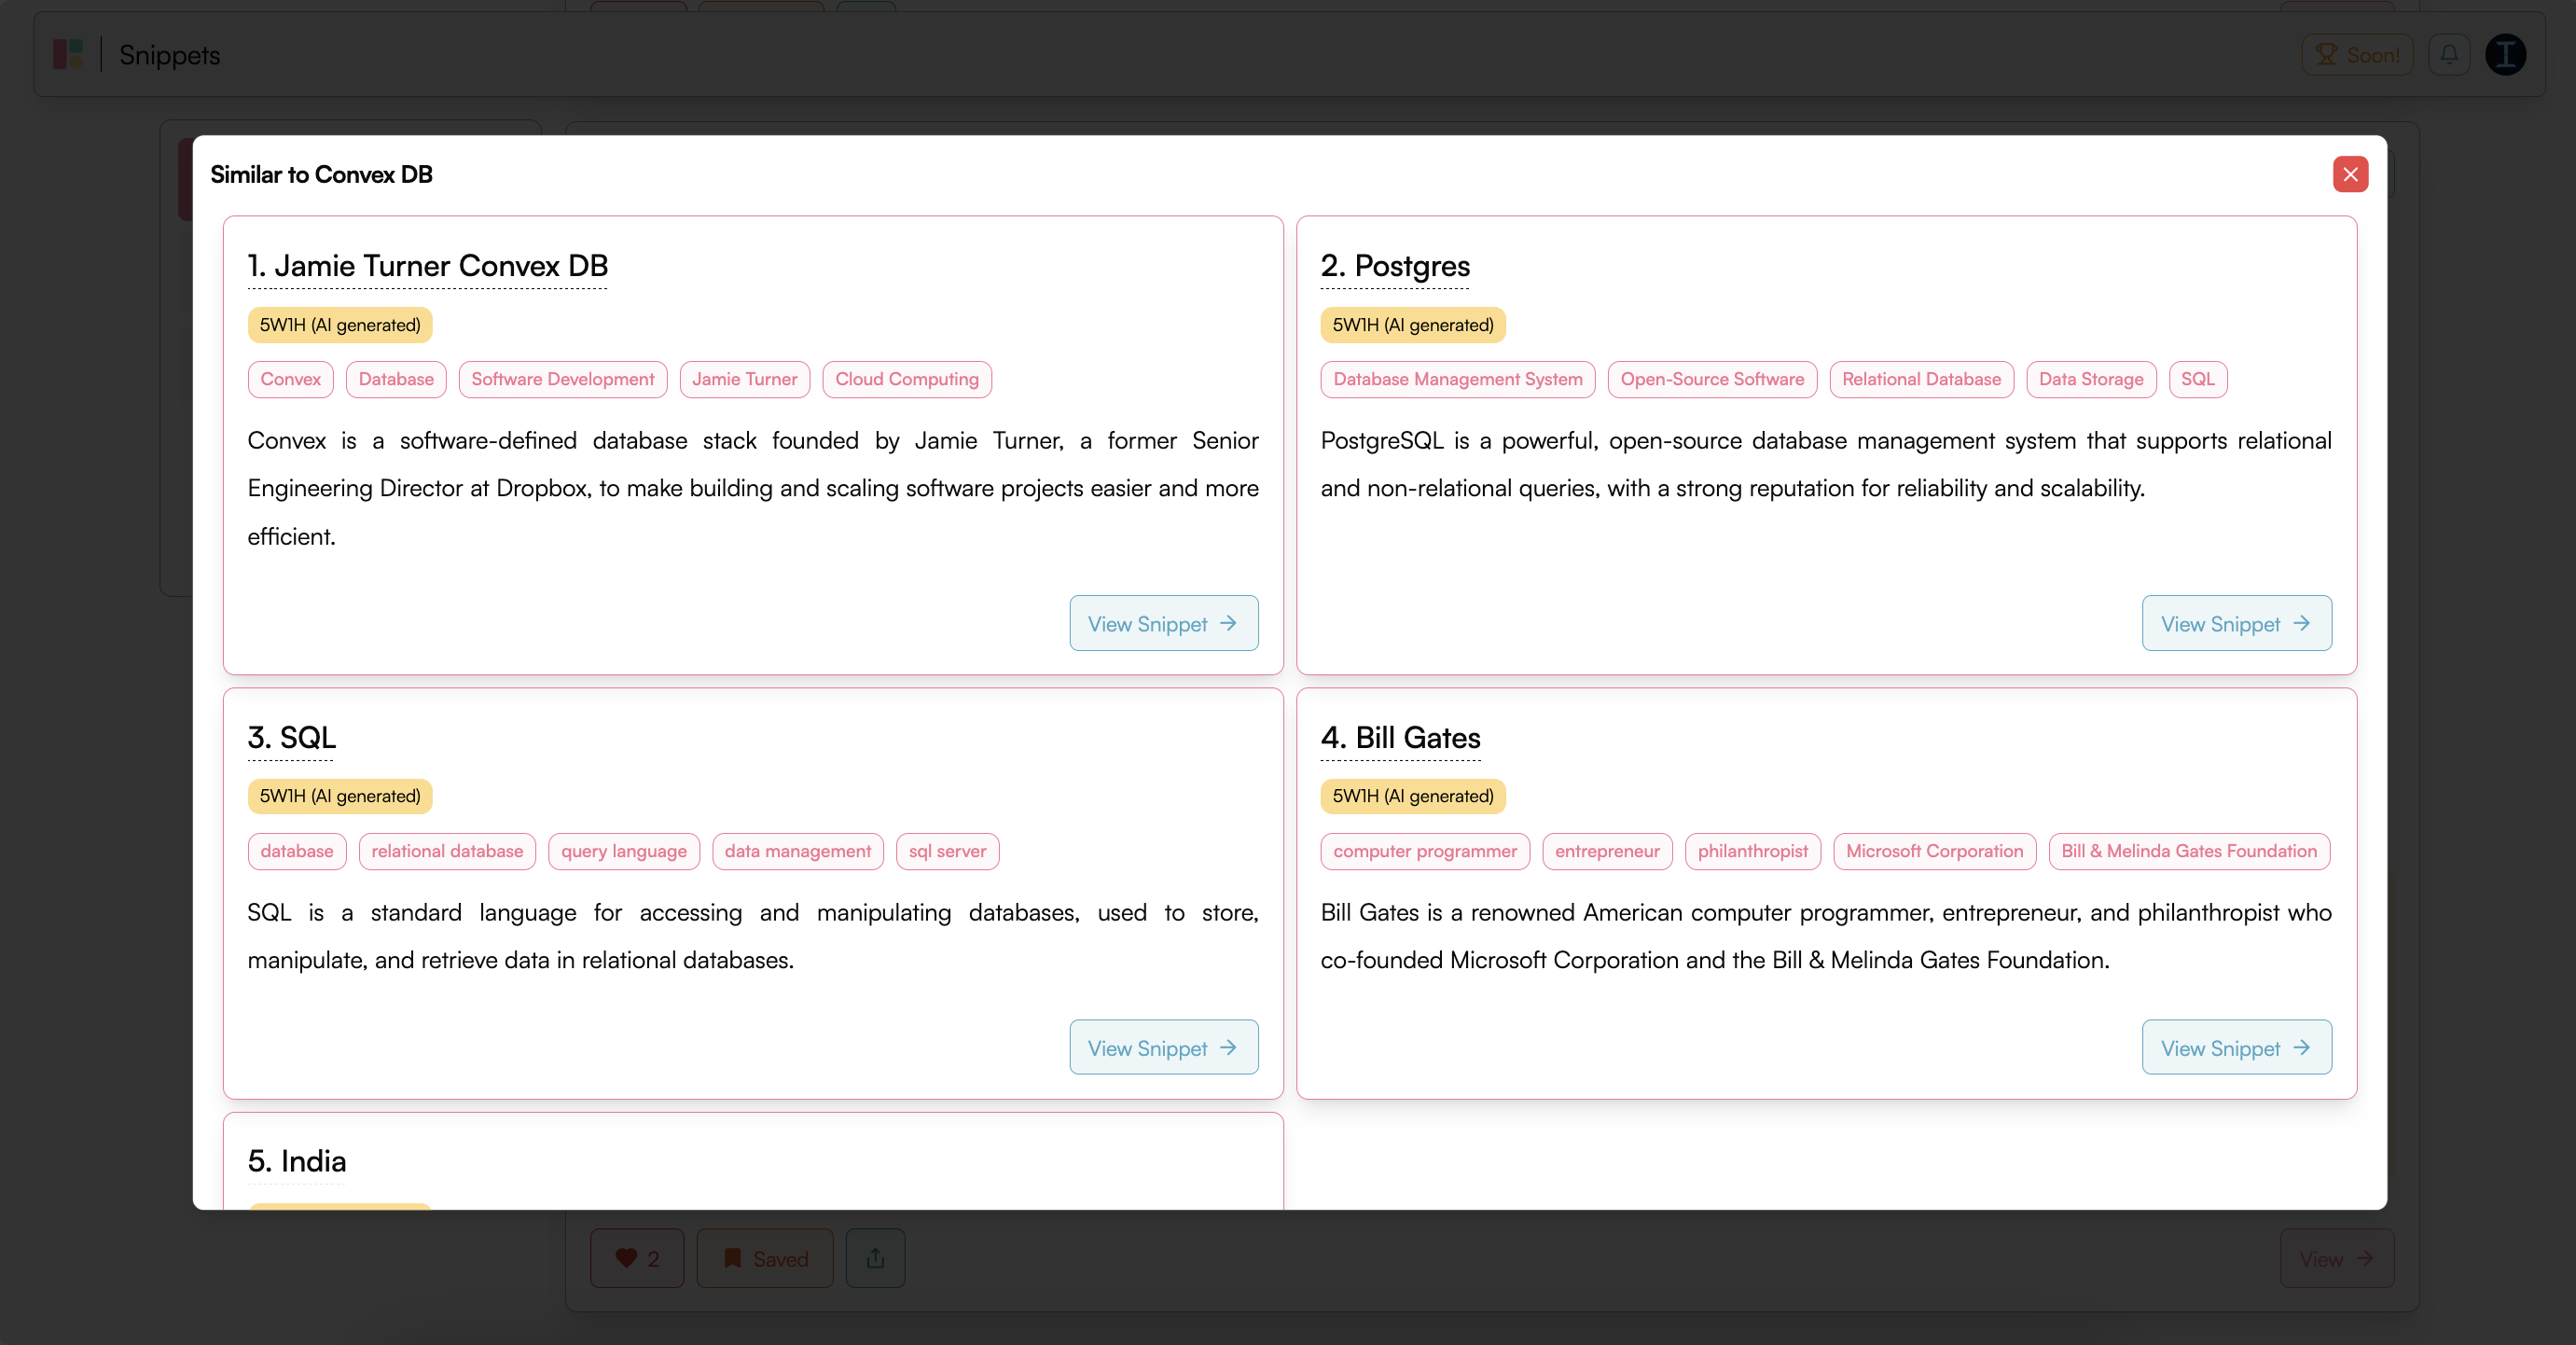Click the heart like icon
The height and width of the screenshot is (1345, 2576).
pos(626,1258)
